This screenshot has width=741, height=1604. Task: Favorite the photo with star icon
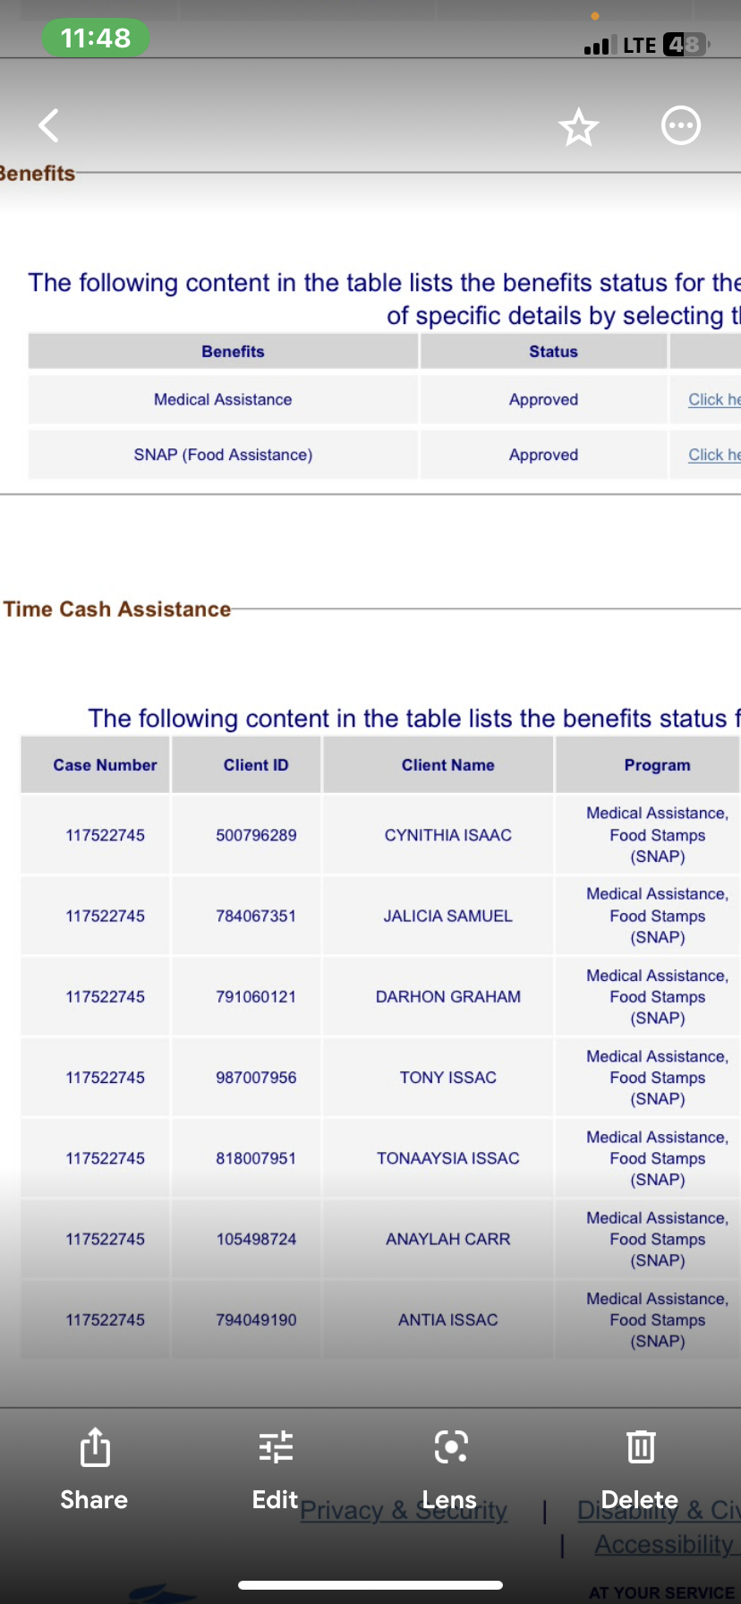tap(578, 126)
